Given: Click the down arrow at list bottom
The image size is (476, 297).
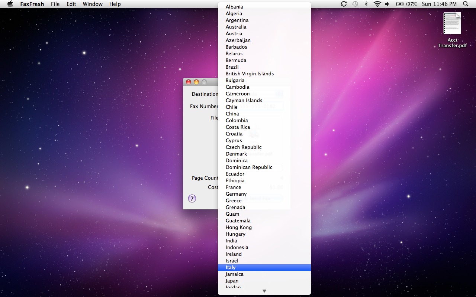Looking at the screenshot, I should (x=264, y=291).
